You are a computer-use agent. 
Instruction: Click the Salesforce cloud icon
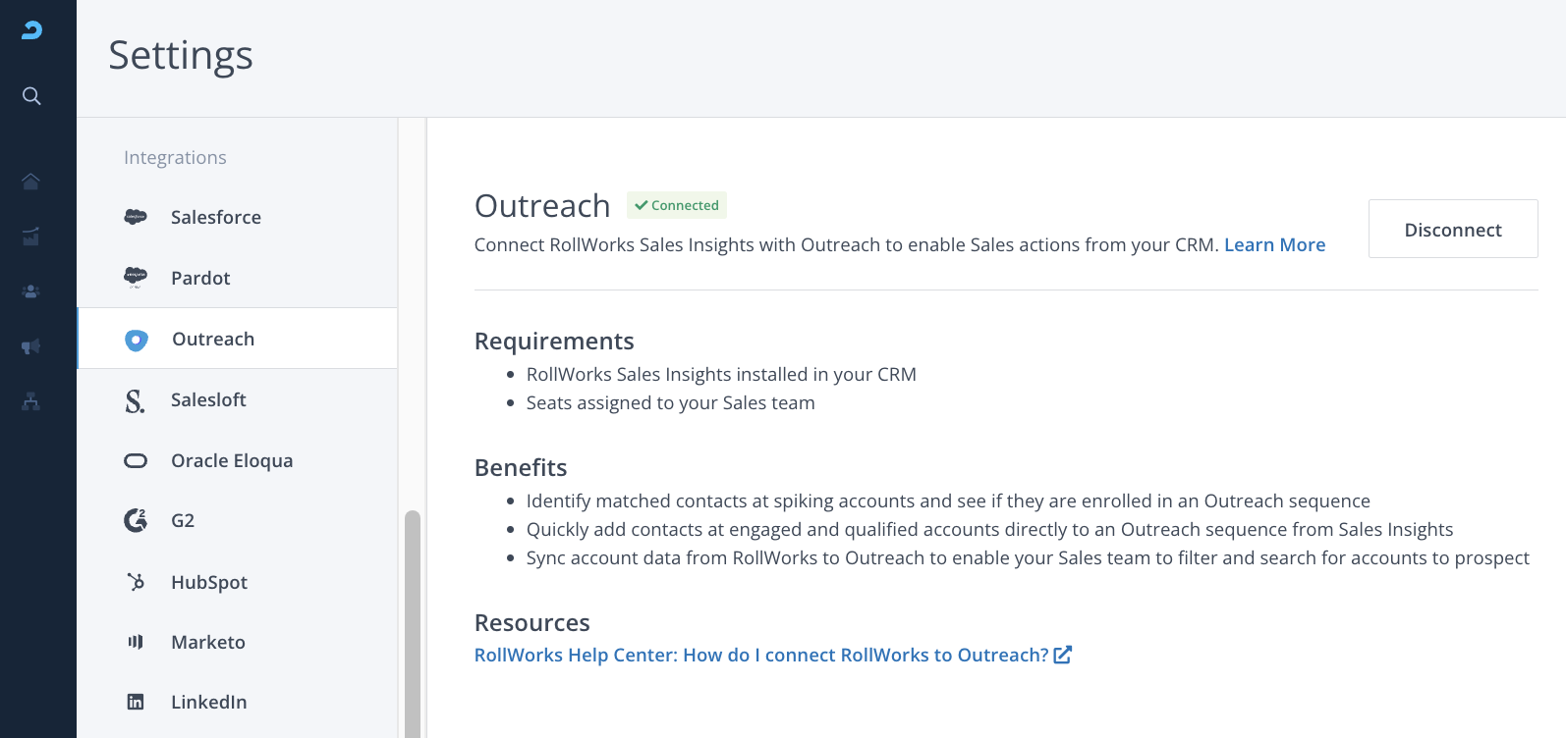(x=136, y=217)
